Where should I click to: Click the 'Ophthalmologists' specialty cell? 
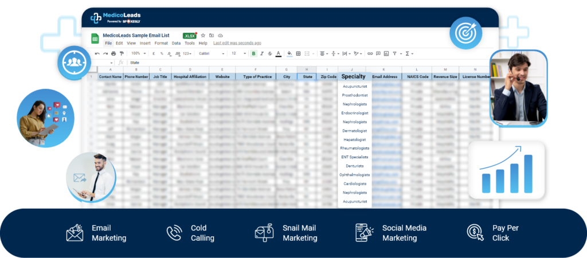(354, 175)
